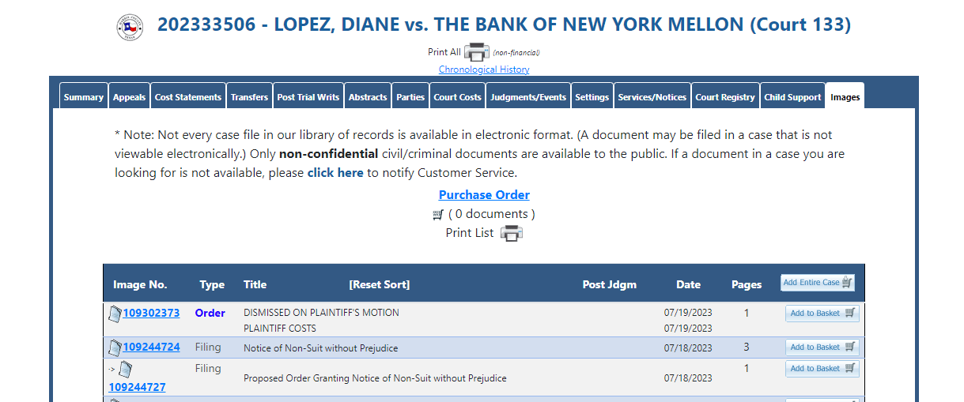The width and height of the screenshot is (964, 402).
Task: Add Proposed Order filing to basket
Action: tap(822, 369)
